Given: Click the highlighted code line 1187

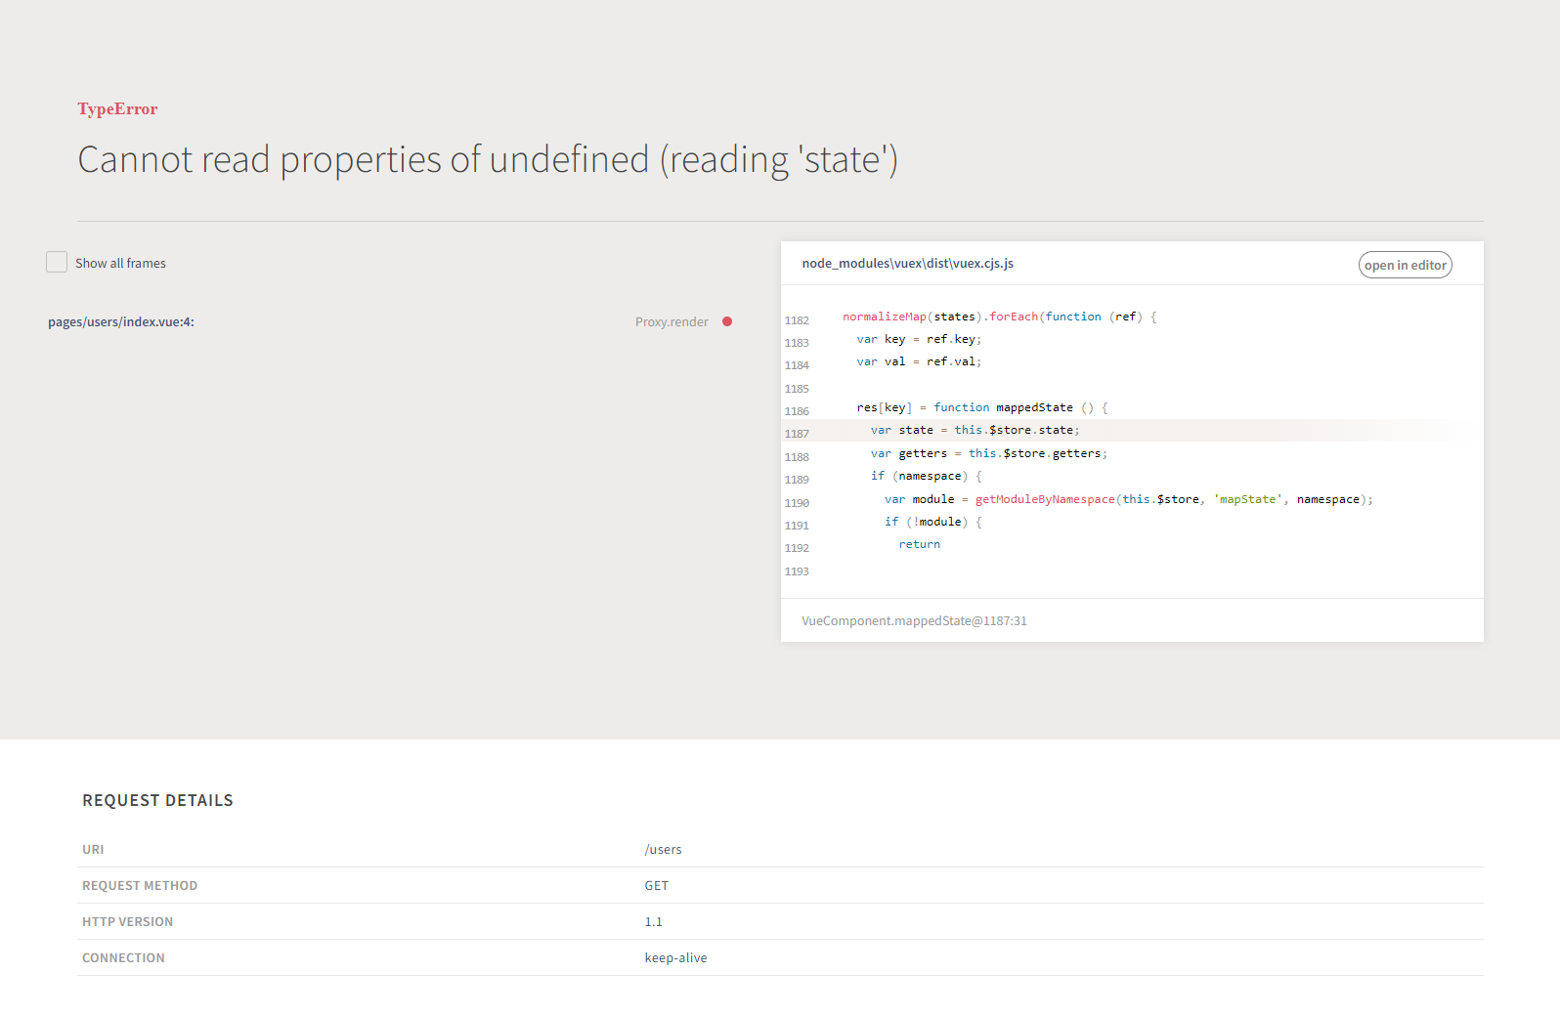Looking at the screenshot, I should coord(1132,430).
